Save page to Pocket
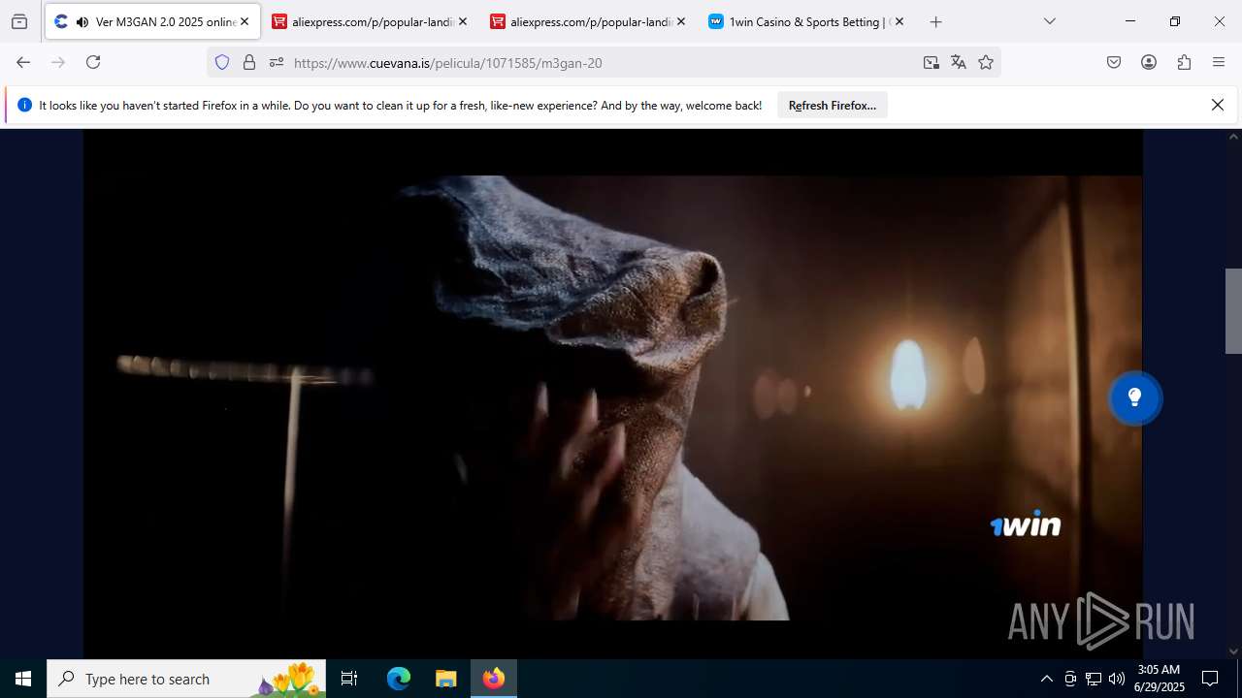The image size is (1242, 698). 1114,62
